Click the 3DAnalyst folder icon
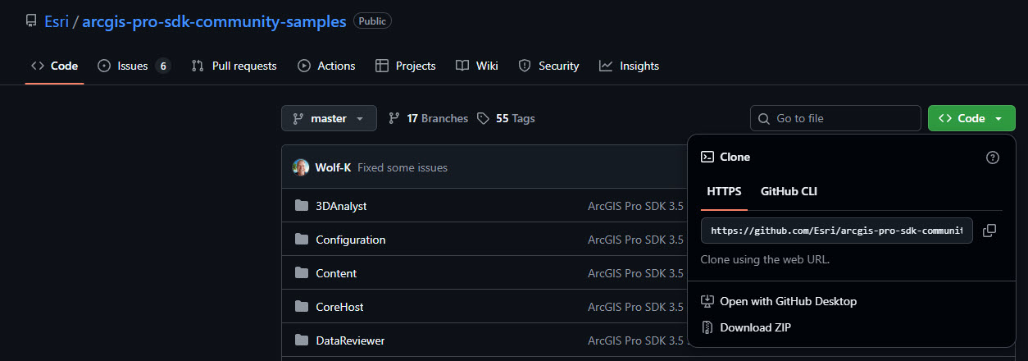 point(302,206)
